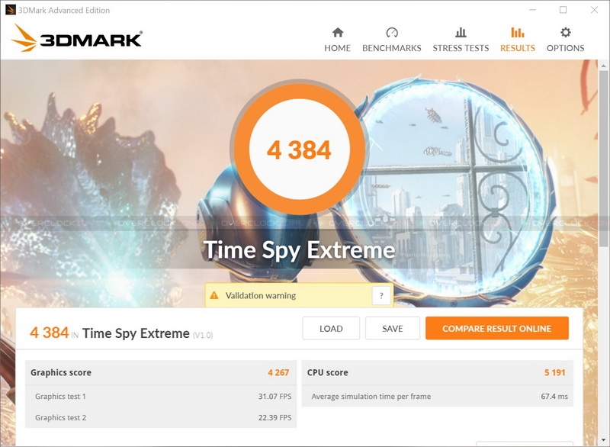Click the validation warning triangle icon
This screenshot has width=610, height=447.
[214, 295]
